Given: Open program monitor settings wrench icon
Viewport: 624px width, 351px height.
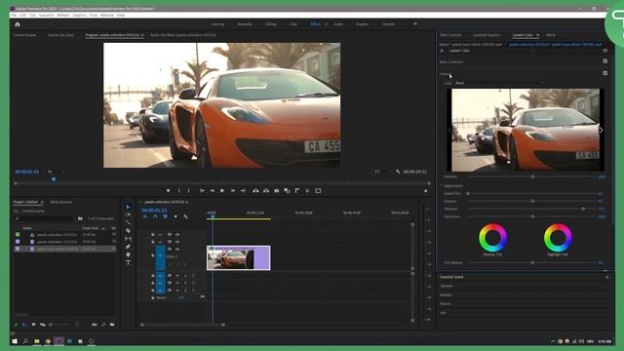Looking at the screenshot, I should tap(398, 172).
